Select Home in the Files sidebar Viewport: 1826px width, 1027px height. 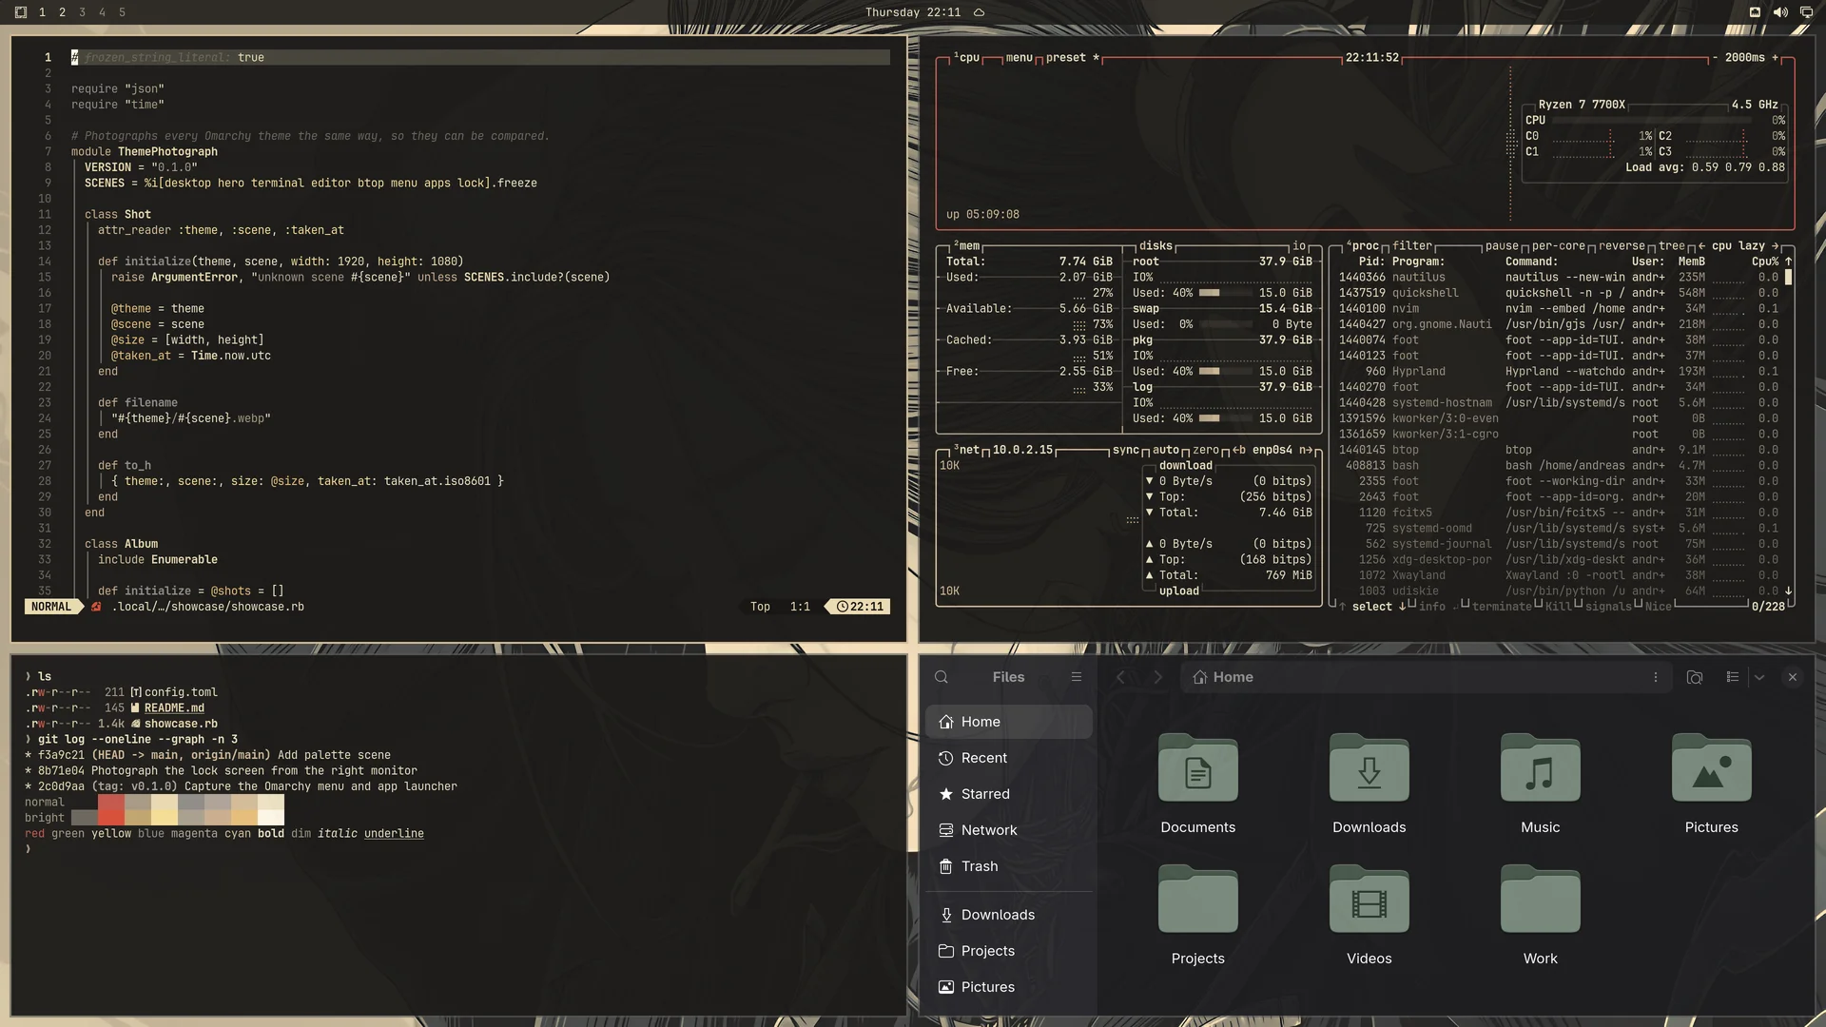pos(1008,722)
